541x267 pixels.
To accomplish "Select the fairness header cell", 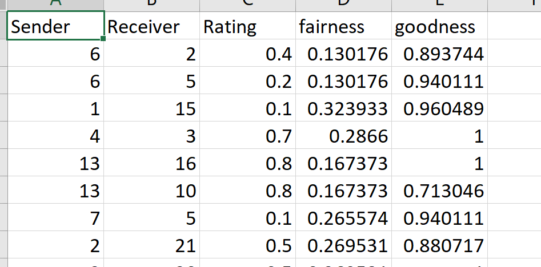I will click(x=343, y=26).
